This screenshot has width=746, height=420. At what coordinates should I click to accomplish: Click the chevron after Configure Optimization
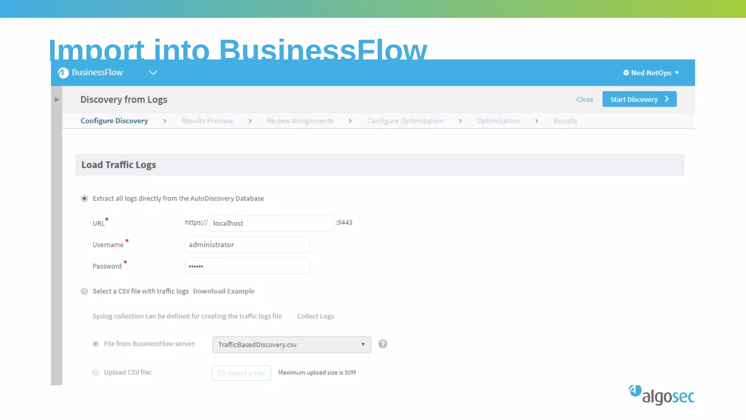click(x=460, y=121)
